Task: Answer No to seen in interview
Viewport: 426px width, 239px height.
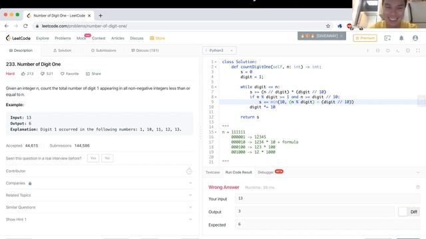Action: click(107, 158)
